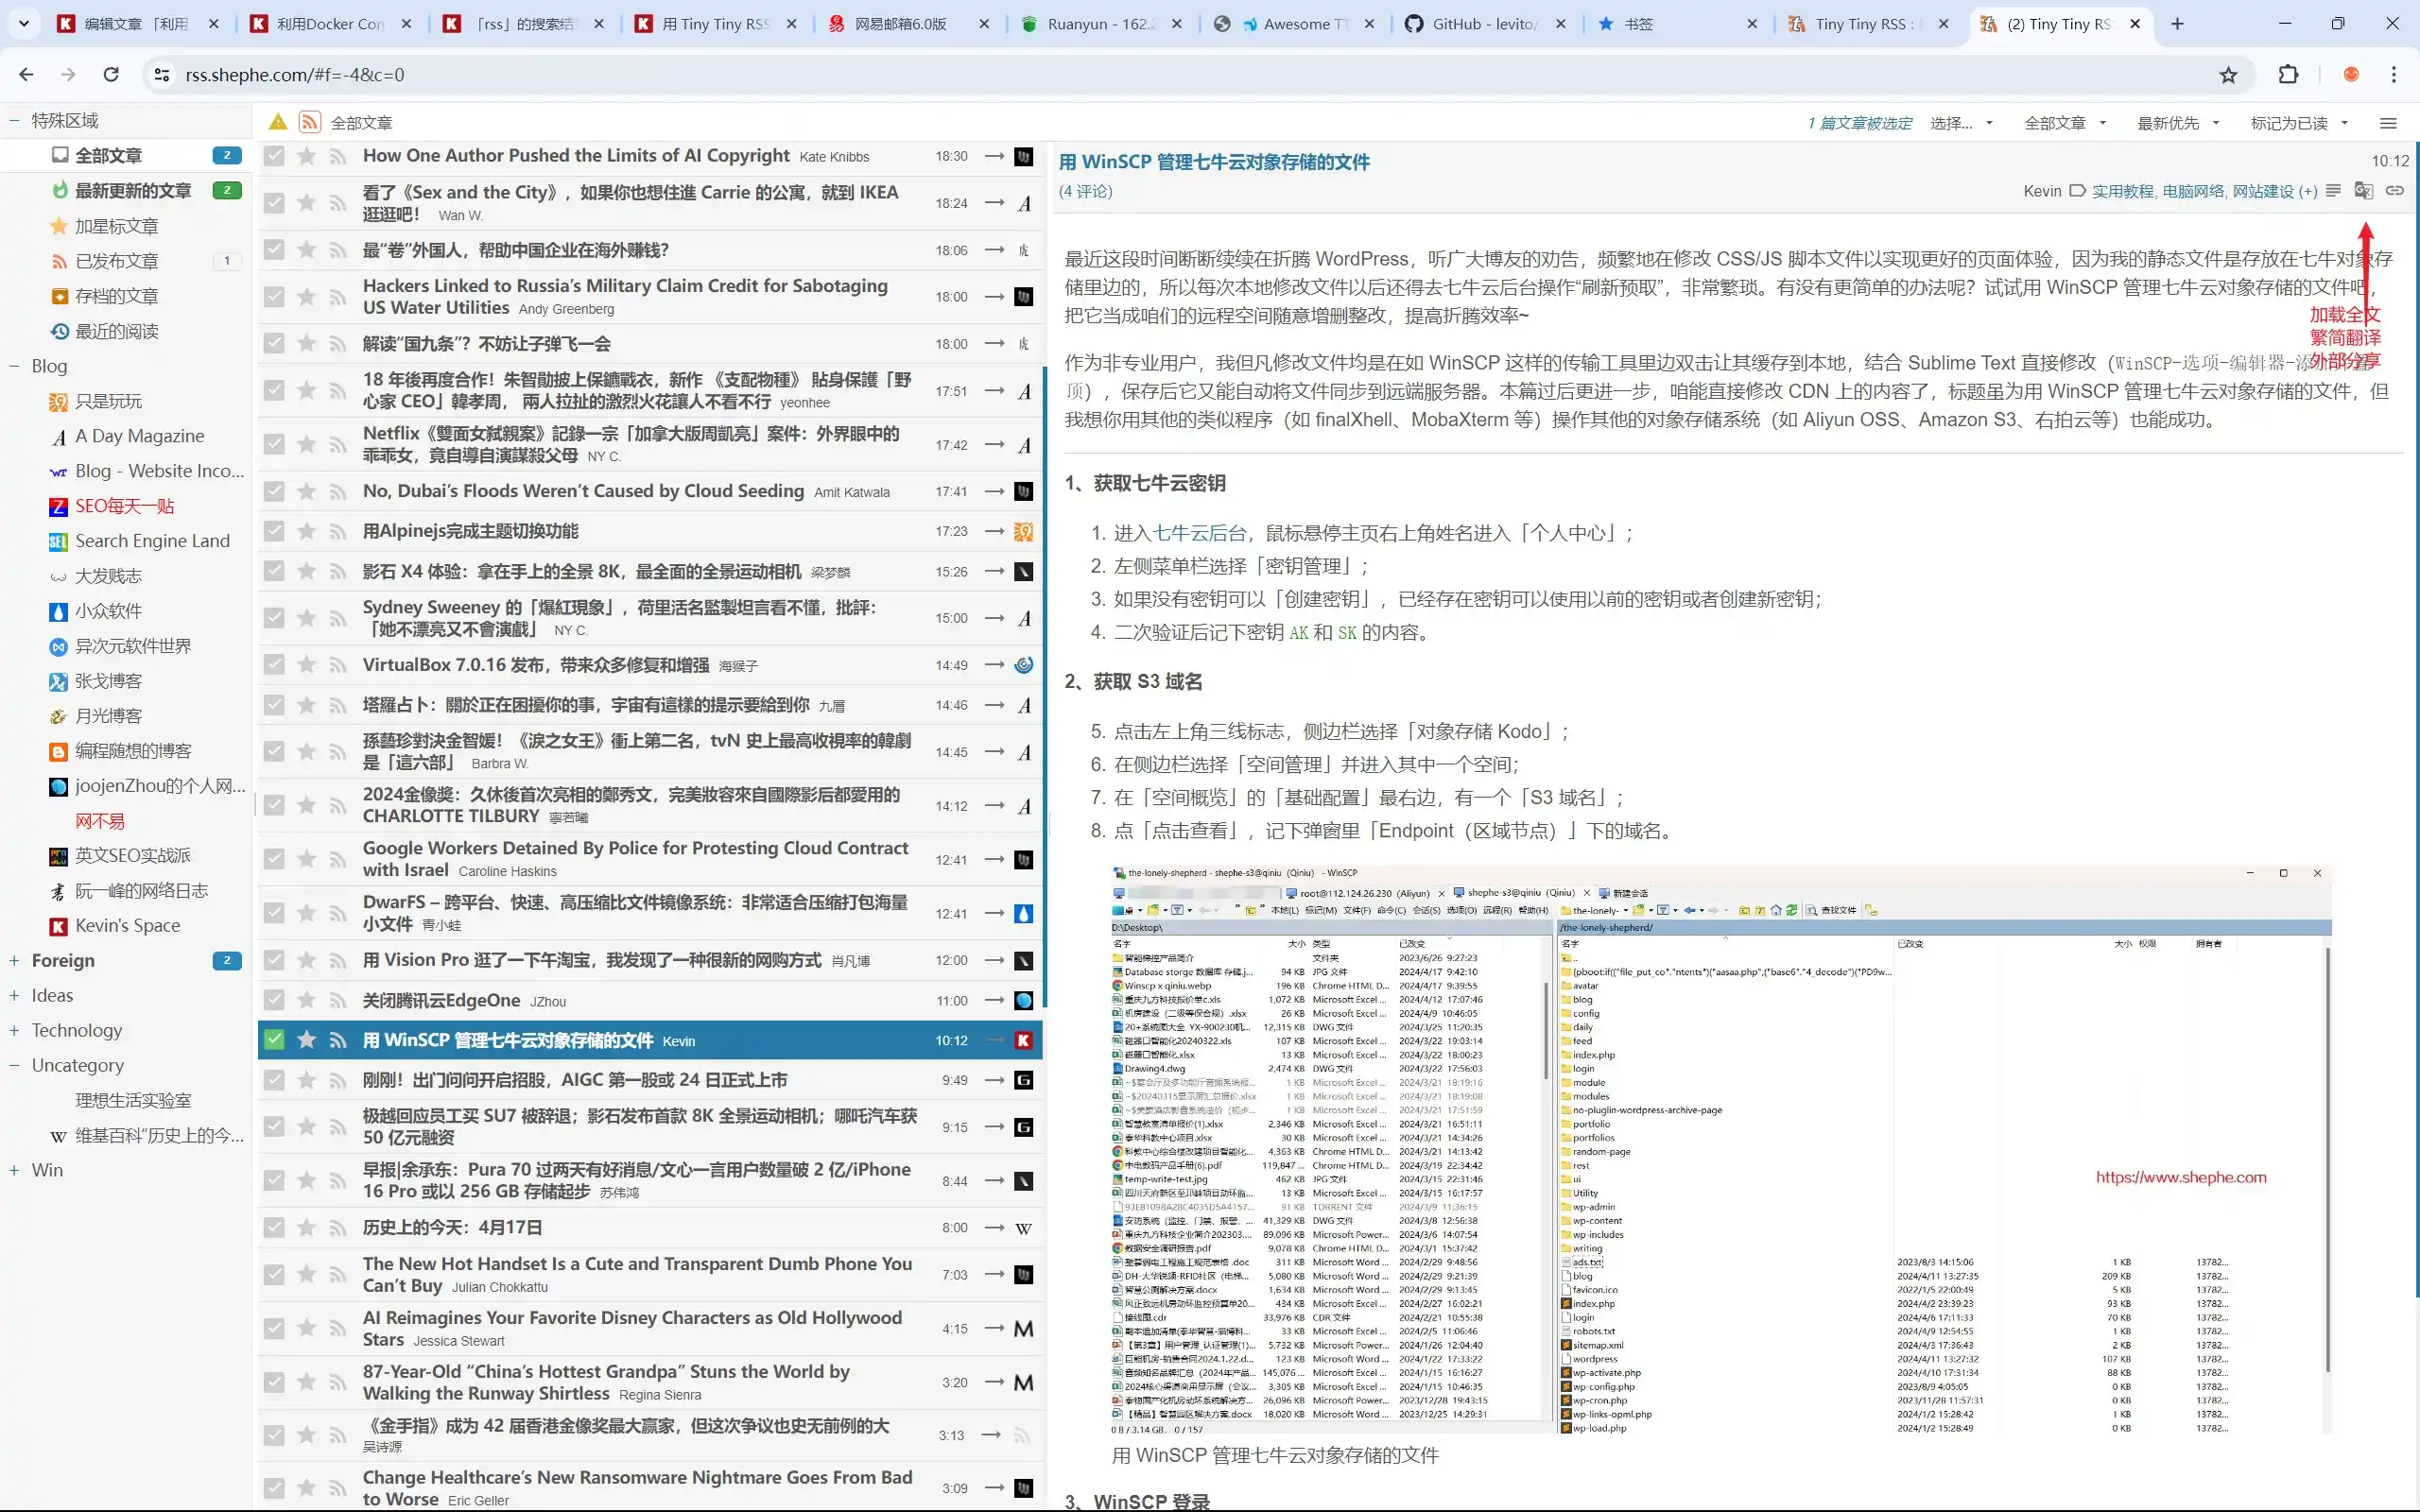
Task: Click the 4 评论 comments link
Action: click(1085, 191)
